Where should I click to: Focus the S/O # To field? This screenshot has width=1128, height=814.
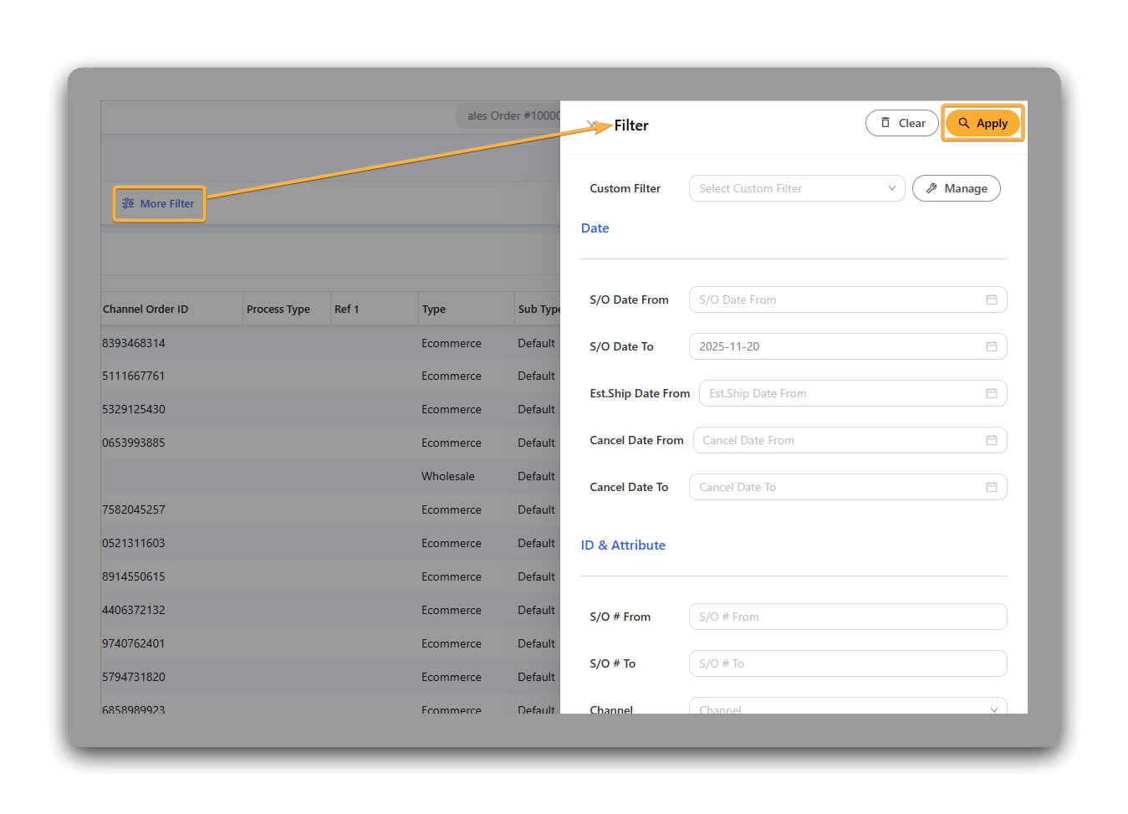847,663
